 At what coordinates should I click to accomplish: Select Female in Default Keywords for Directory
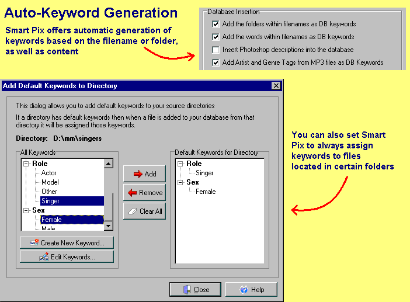point(206,192)
